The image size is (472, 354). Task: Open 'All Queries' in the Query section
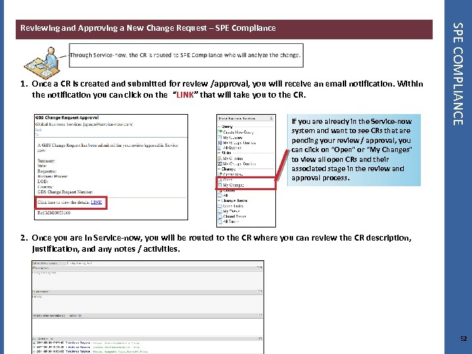(x=232, y=147)
